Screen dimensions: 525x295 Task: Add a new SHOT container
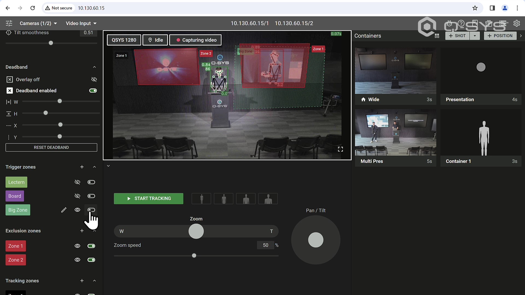(457, 36)
